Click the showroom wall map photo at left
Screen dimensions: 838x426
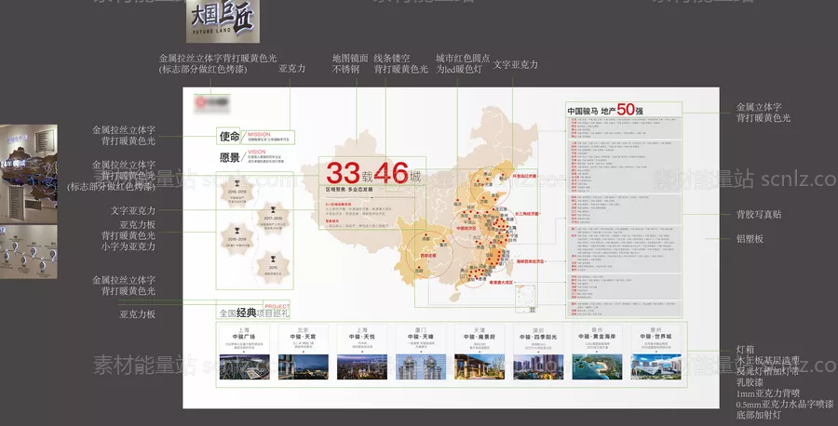click(28, 174)
